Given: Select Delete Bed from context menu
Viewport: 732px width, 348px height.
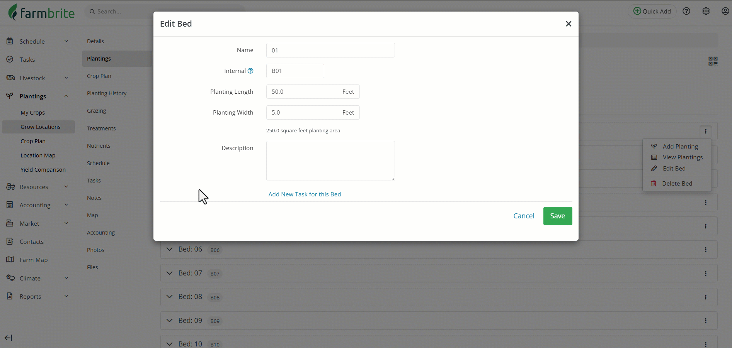Looking at the screenshot, I should point(677,184).
